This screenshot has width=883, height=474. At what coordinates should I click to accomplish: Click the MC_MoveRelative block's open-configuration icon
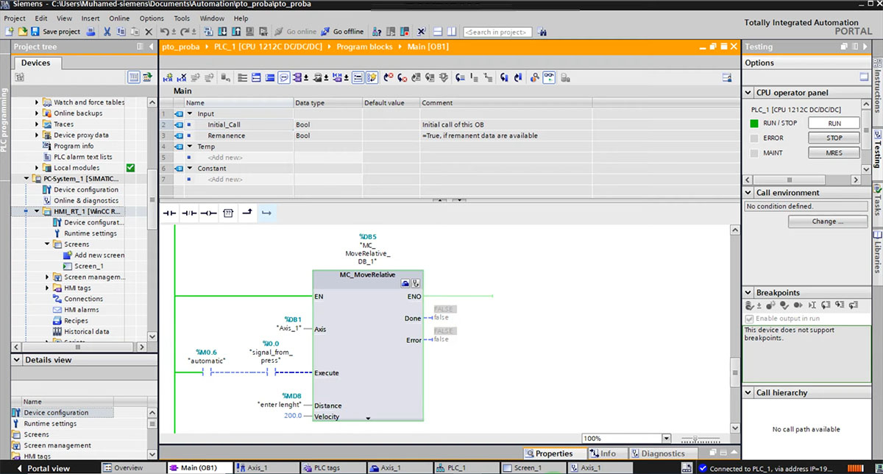[x=405, y=283]
